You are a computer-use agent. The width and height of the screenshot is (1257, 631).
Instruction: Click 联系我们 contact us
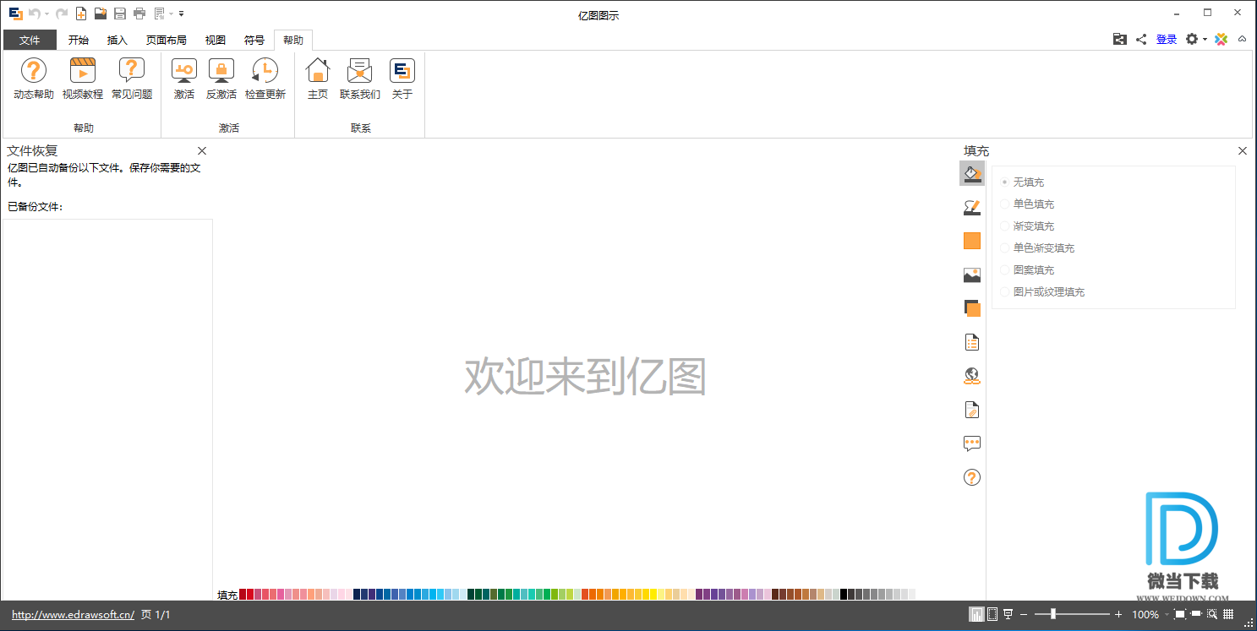pyautogui.click(x=360, y=79)
